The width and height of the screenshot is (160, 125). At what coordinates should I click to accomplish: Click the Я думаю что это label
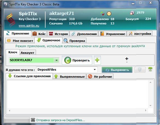point(20,70)
